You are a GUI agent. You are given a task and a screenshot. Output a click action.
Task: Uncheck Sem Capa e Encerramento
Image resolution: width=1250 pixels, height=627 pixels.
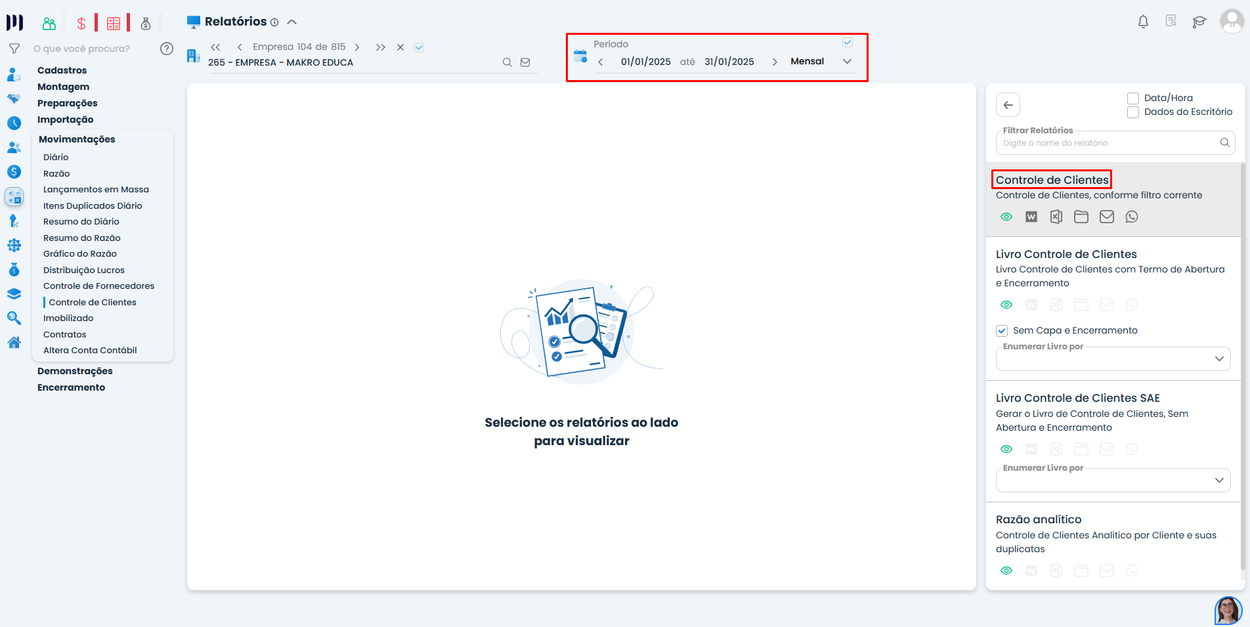1002,331
